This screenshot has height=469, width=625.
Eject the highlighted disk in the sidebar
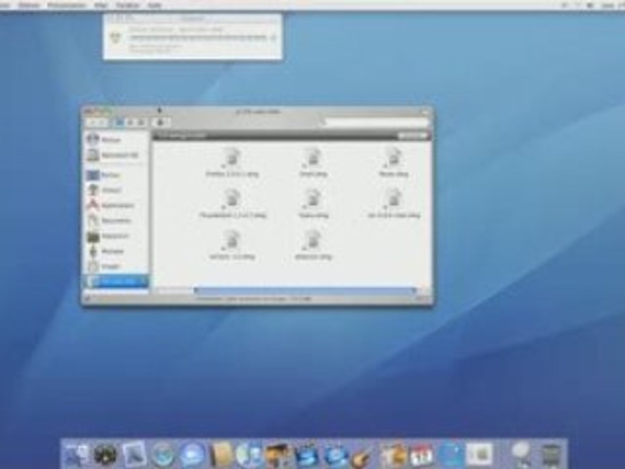(x=145, y=281)
